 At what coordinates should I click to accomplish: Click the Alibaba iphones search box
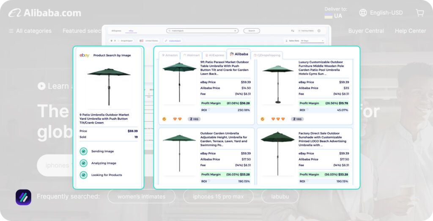[x=55, y=166]
